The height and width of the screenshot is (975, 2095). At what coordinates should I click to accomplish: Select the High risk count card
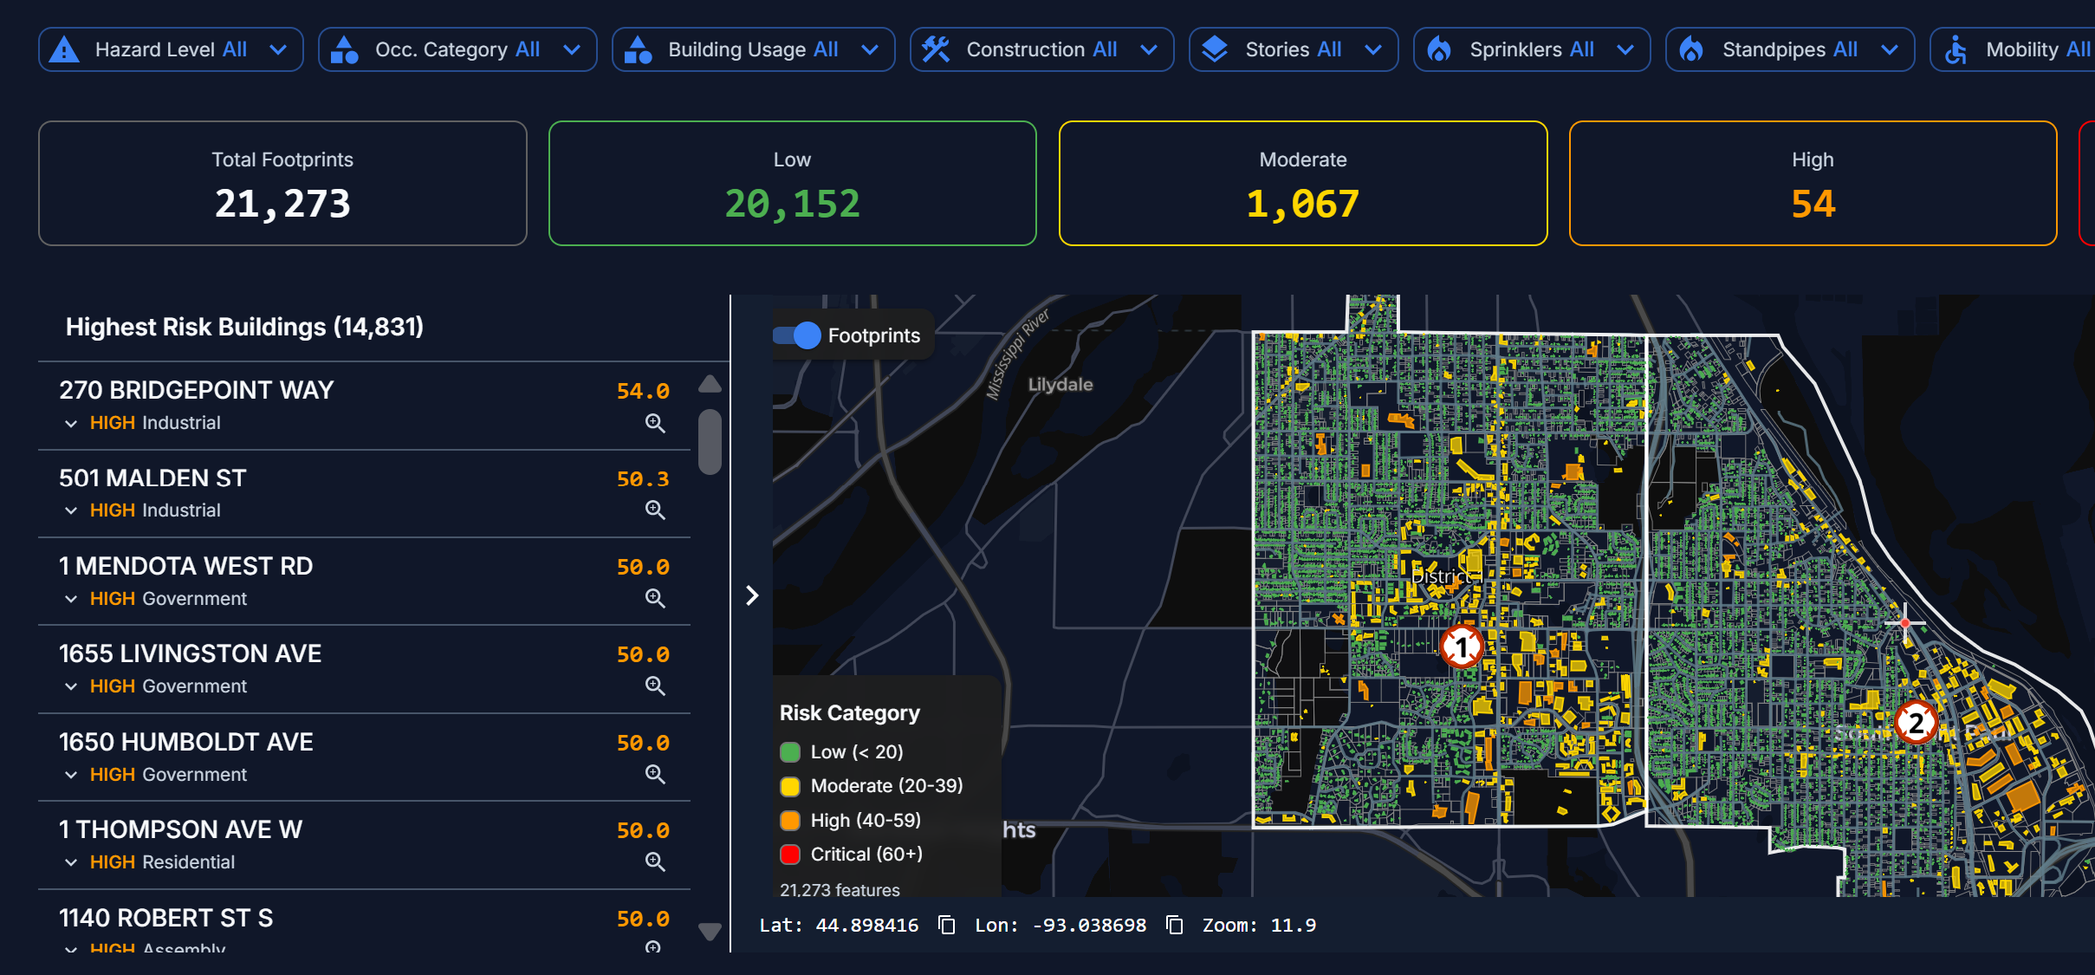1812,184
